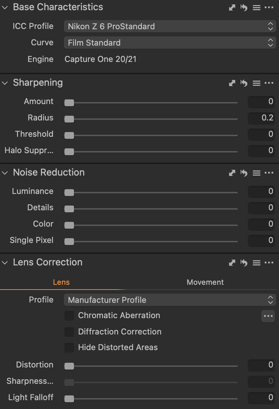Viewport: 279px width, 409px height.
Task: Click the Lens Correction expand arrow icon
Action: 232,263
